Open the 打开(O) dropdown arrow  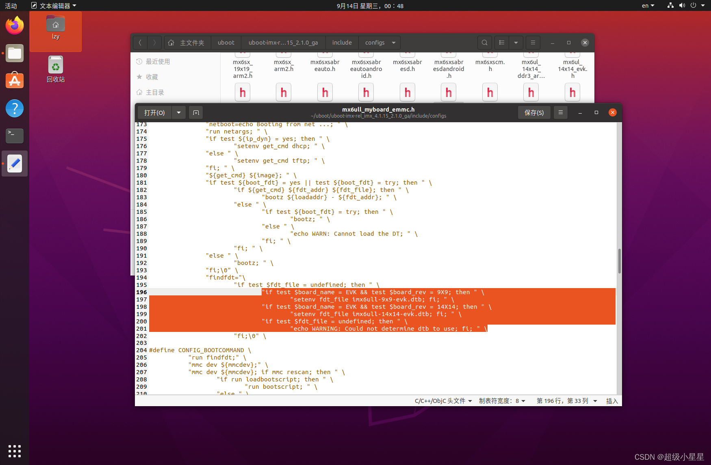point(178,112)
